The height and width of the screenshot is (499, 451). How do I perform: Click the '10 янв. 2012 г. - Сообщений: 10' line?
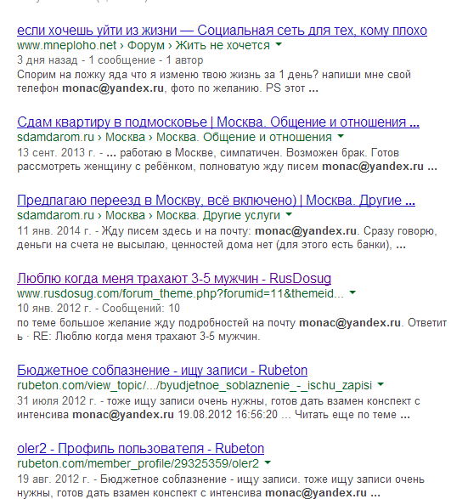point(99,308)
